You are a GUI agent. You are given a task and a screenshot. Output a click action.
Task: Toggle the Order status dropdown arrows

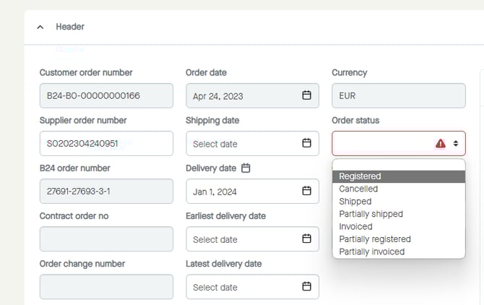[456, 143]
